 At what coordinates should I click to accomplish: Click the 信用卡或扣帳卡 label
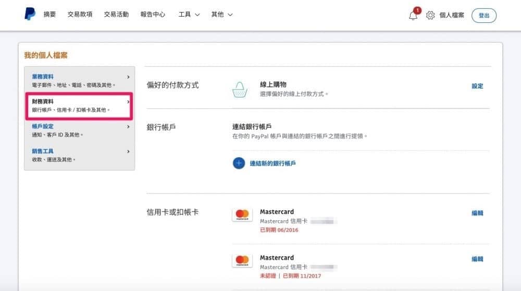pos(173,212)
